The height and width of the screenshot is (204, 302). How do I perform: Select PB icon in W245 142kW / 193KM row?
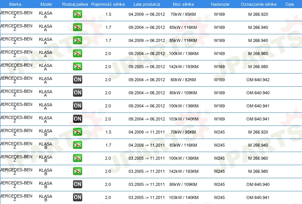tap(77, 171)
